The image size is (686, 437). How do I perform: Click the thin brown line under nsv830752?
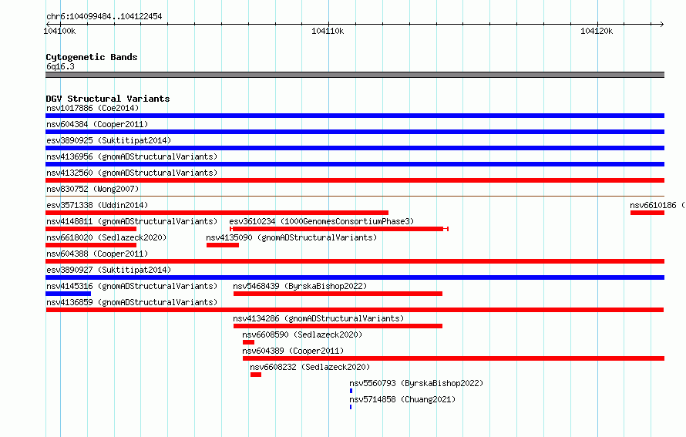pyautogui.click(x=355, y=196)
